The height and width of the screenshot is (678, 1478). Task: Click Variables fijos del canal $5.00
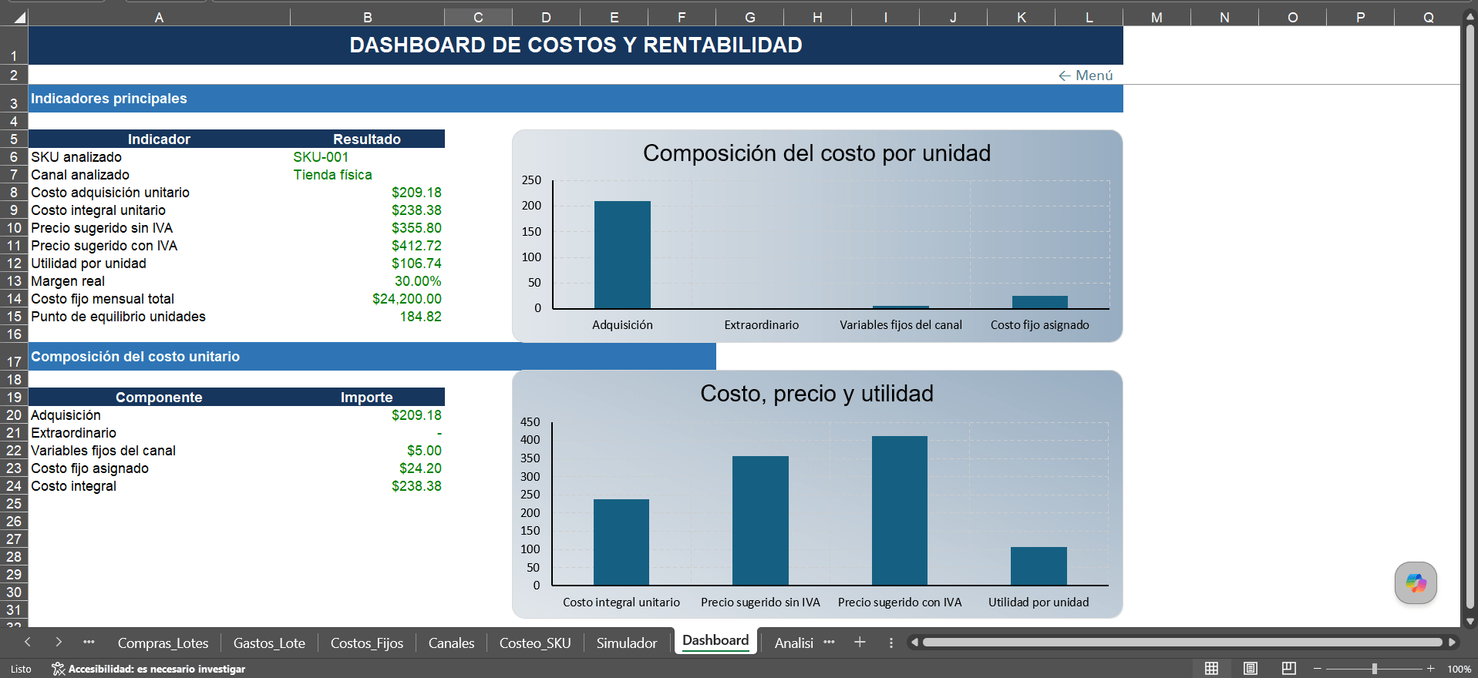click(x=367, y=451)
